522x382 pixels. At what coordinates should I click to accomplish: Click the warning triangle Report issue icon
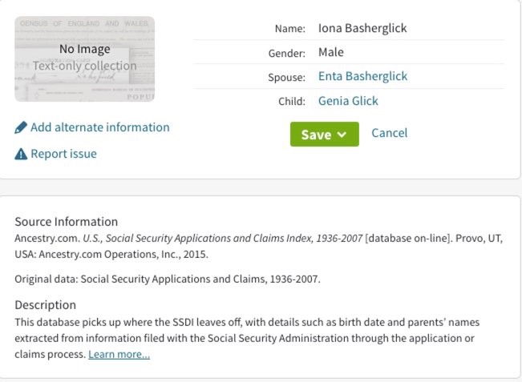(21, 154)
